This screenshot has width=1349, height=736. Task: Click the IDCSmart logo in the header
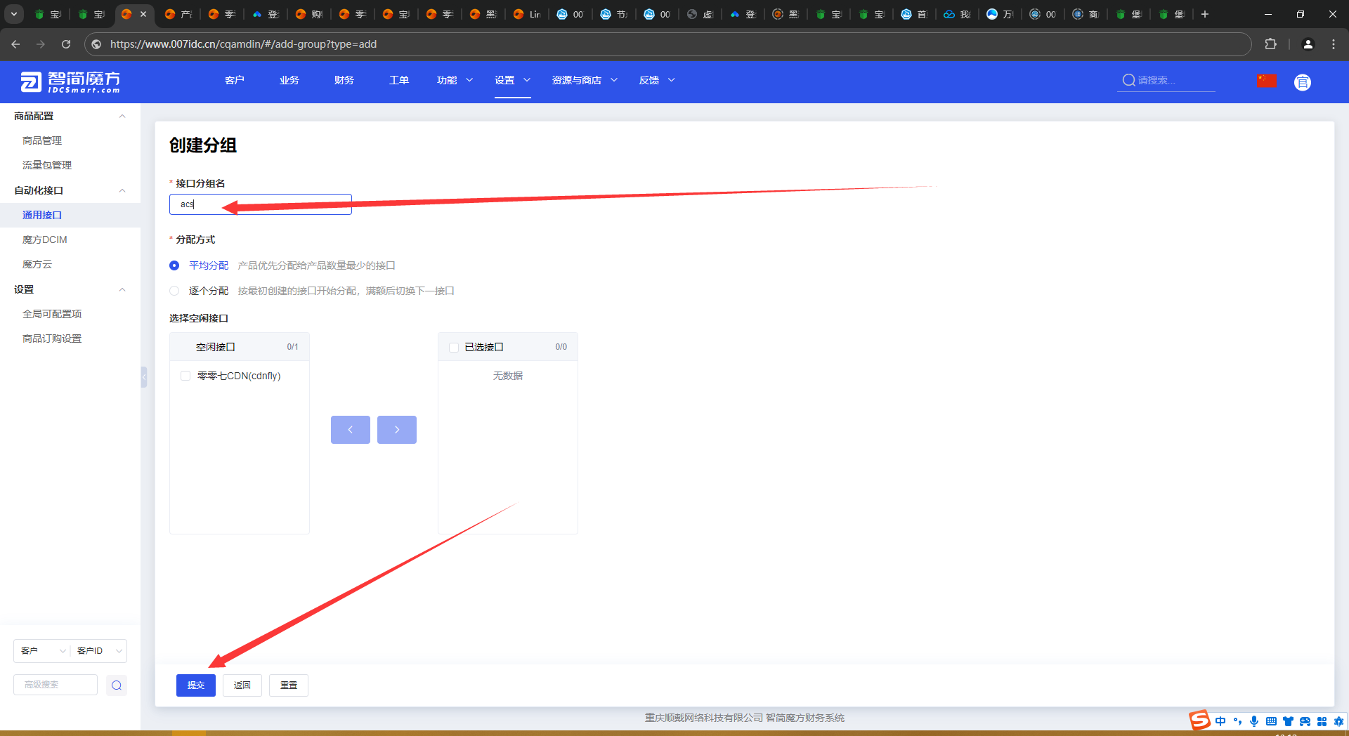click(x=70, y=81)
